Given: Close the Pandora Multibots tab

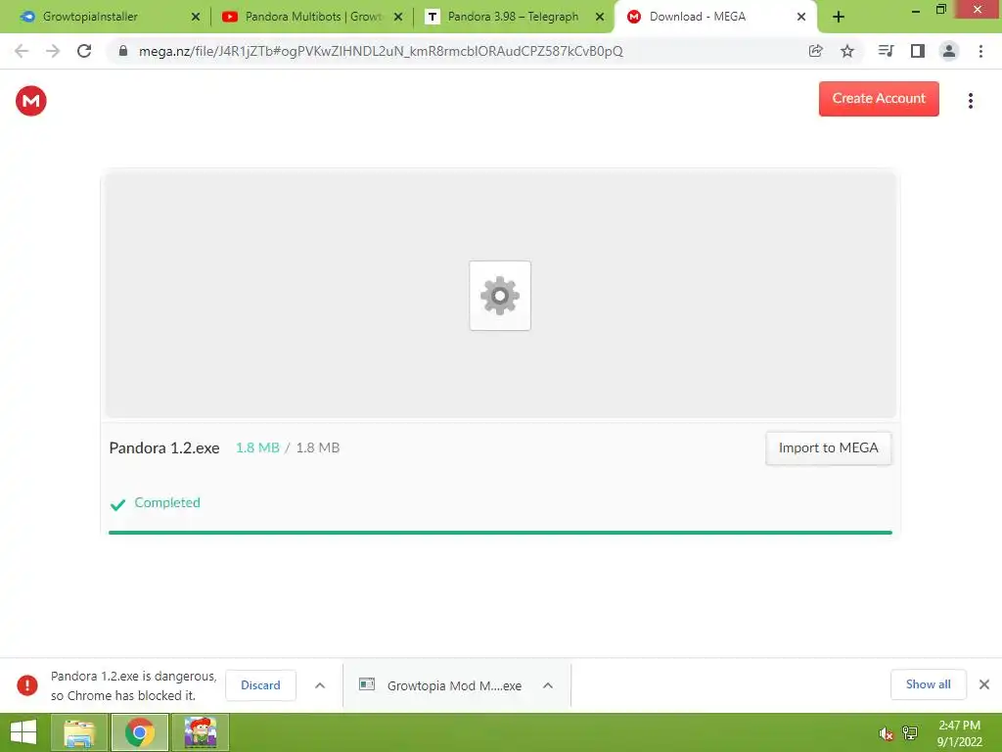Looking at the screenshot, I should pos(398,17).
